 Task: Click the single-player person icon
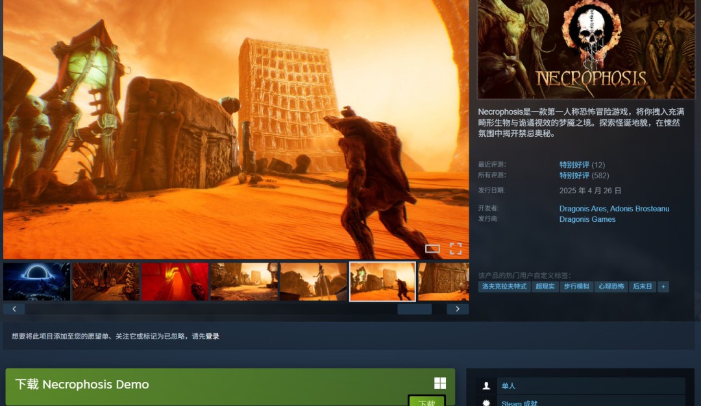click(486, 386)
